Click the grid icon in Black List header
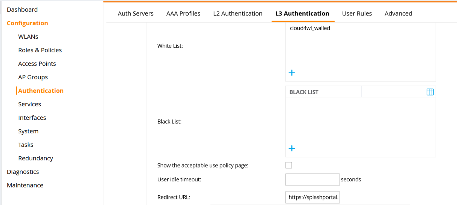 (x=430, y=92)
